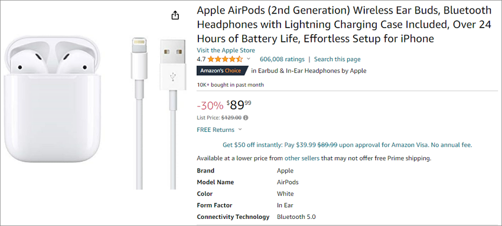The image size is (502, 226).
Task: Click the $89.99 price
Action: [x=239, y=105]
